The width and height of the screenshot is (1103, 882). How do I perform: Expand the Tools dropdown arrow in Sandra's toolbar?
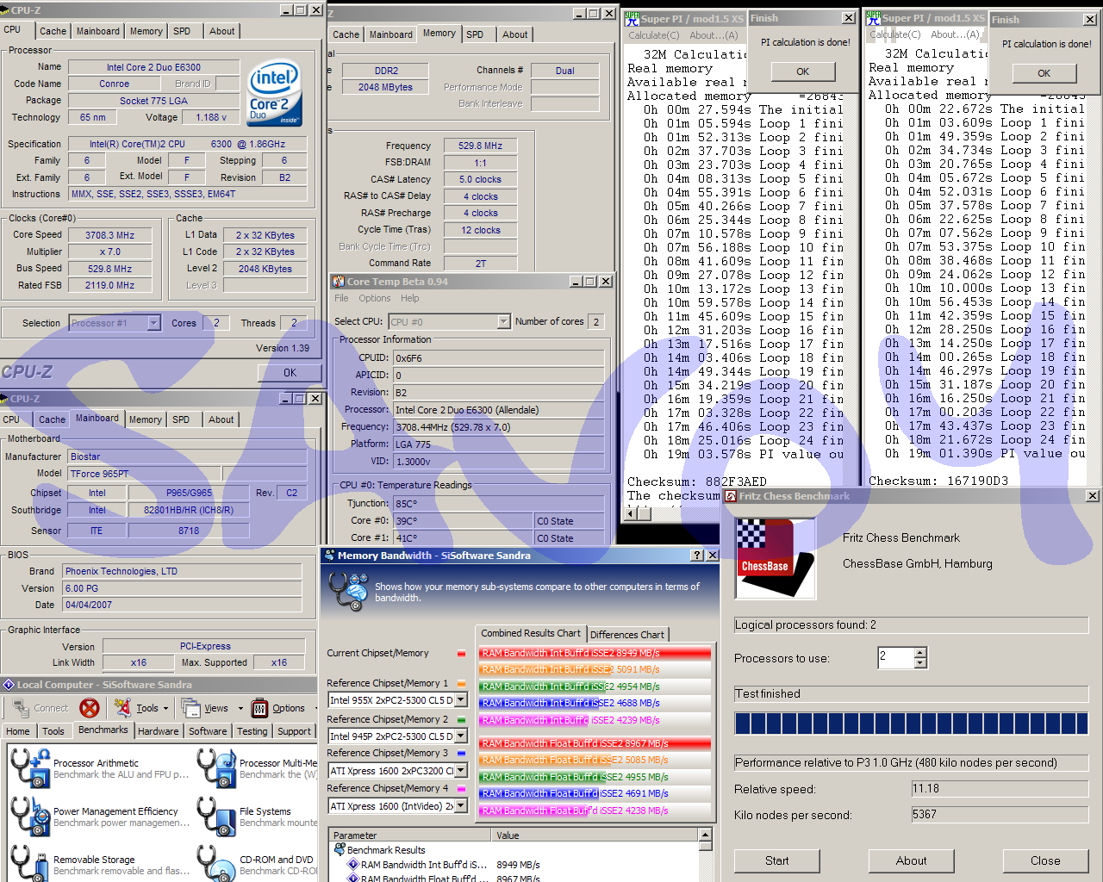tap(165, 709)
